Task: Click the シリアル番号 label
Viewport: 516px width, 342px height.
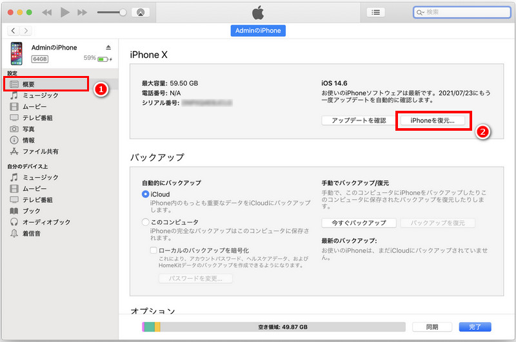Action: click(161, 103)
